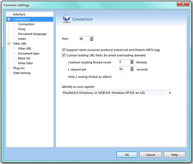Collapse the Connection tree node
Screen dimensions: 193x164
point(9,19)
